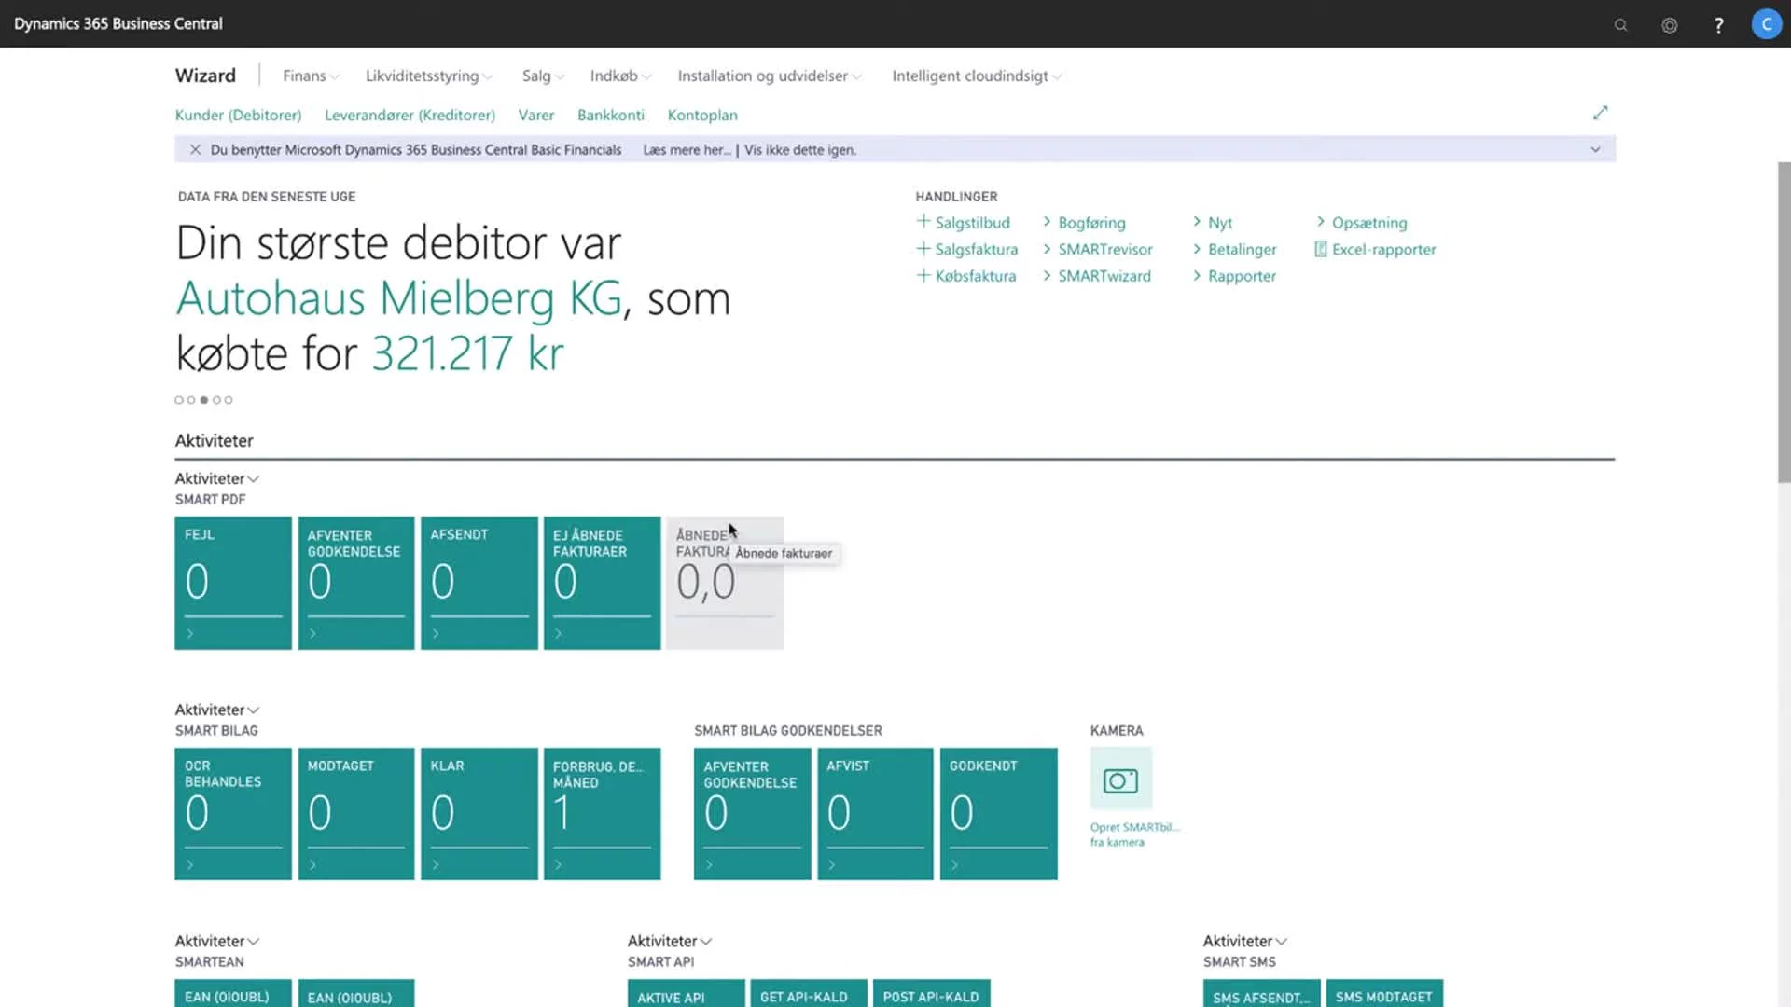Open the Bankkonti link
The width and height of the screenshot is (1791, 1007).
click(611, 115)
